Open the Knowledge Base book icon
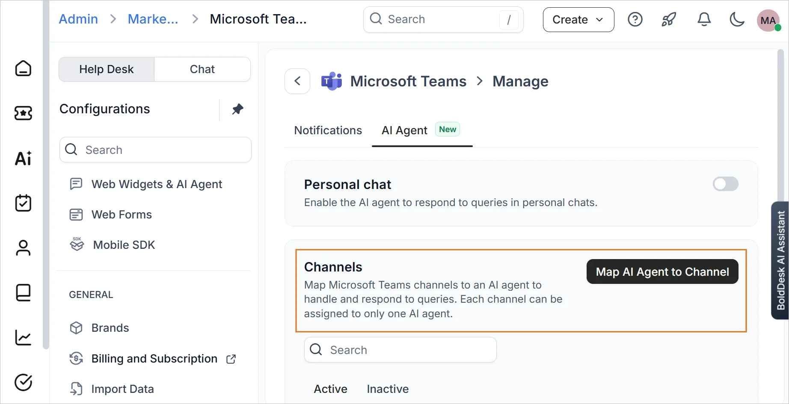This screenshot has width=789, height=404. (23, 293)
